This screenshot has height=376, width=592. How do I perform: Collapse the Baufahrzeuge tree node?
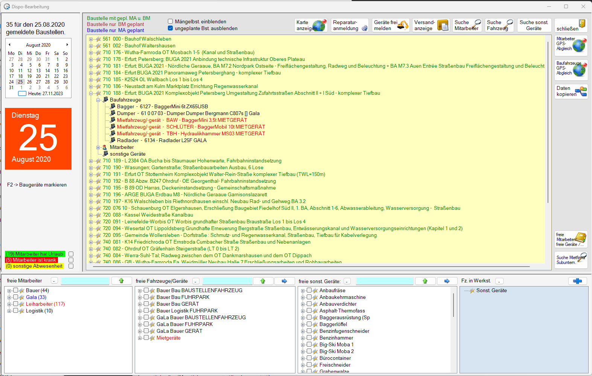click(x=98, y=100)
